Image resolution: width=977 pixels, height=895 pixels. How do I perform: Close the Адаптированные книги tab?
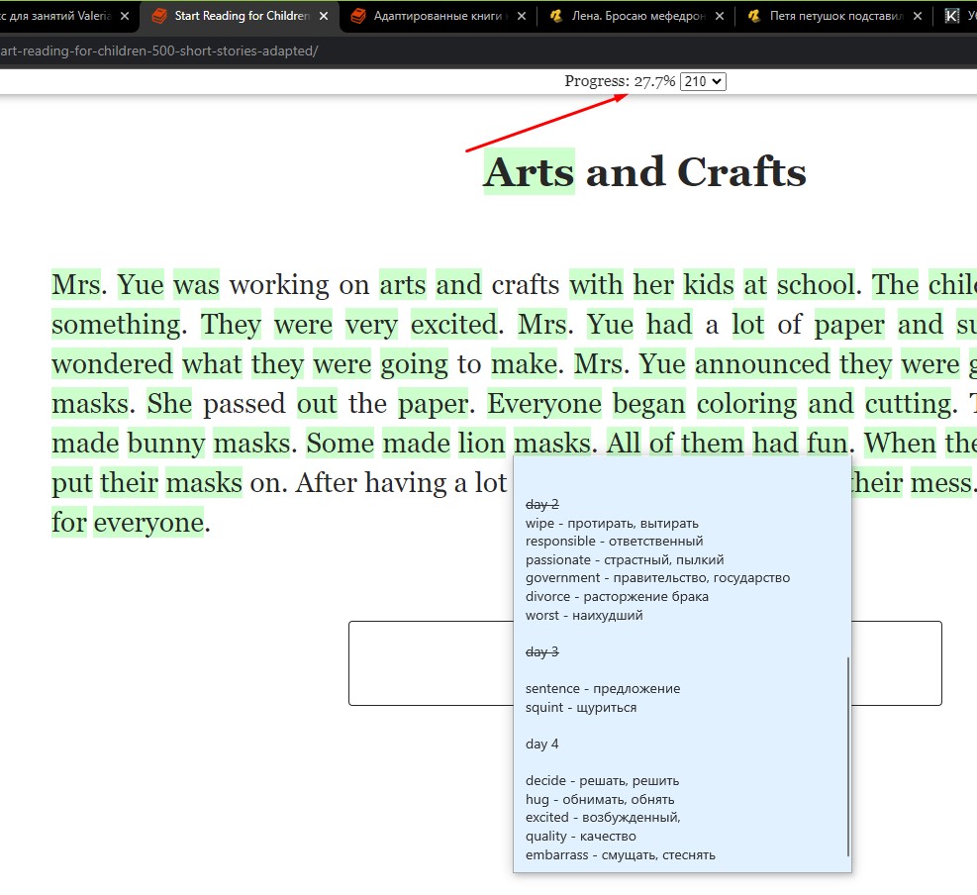coord(521,16)
